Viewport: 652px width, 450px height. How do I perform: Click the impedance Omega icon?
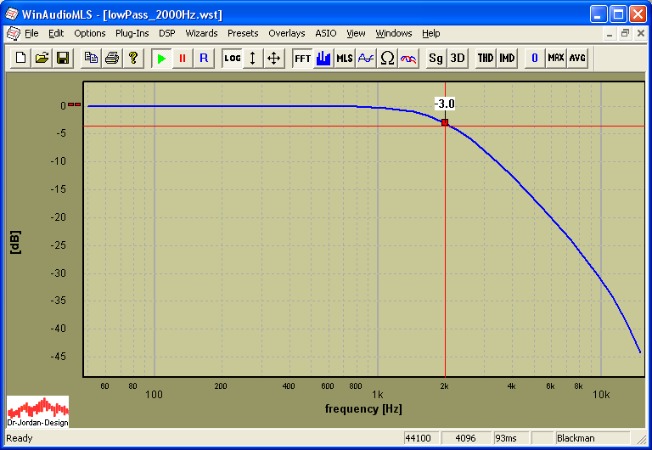387,58
